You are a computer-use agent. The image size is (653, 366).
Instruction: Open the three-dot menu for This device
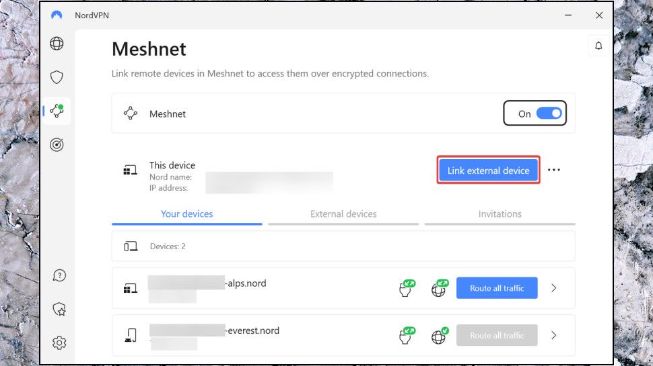click(554, 171)
